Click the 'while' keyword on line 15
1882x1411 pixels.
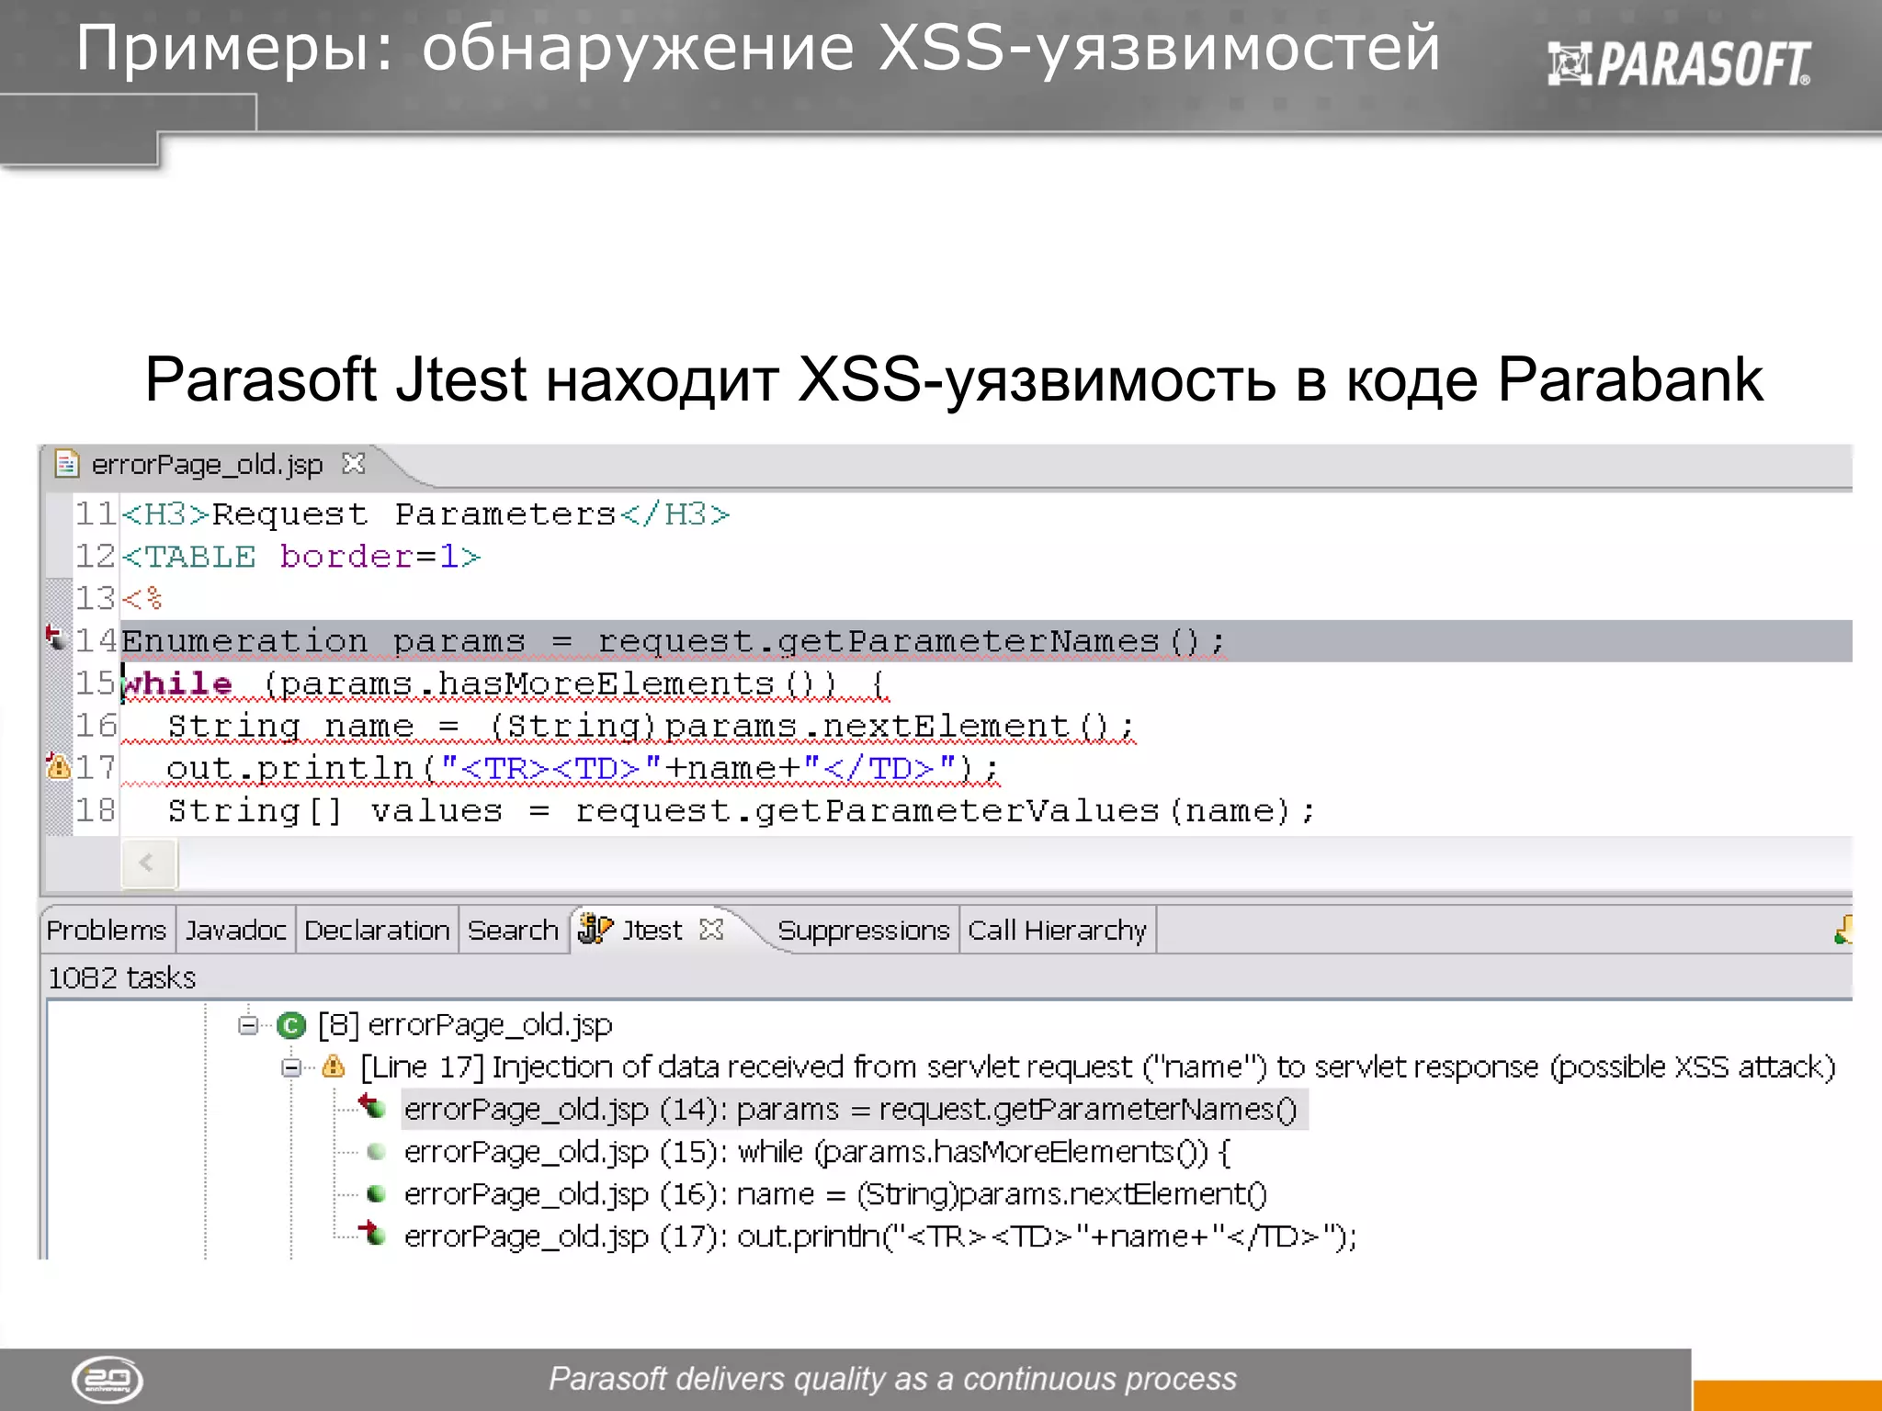click(176, 684)
